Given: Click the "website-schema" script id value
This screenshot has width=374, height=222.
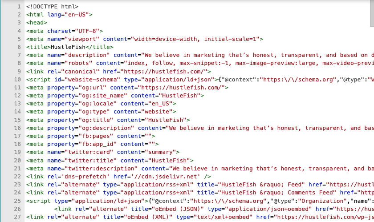Looking at the screenshot, I should point(92,79).
